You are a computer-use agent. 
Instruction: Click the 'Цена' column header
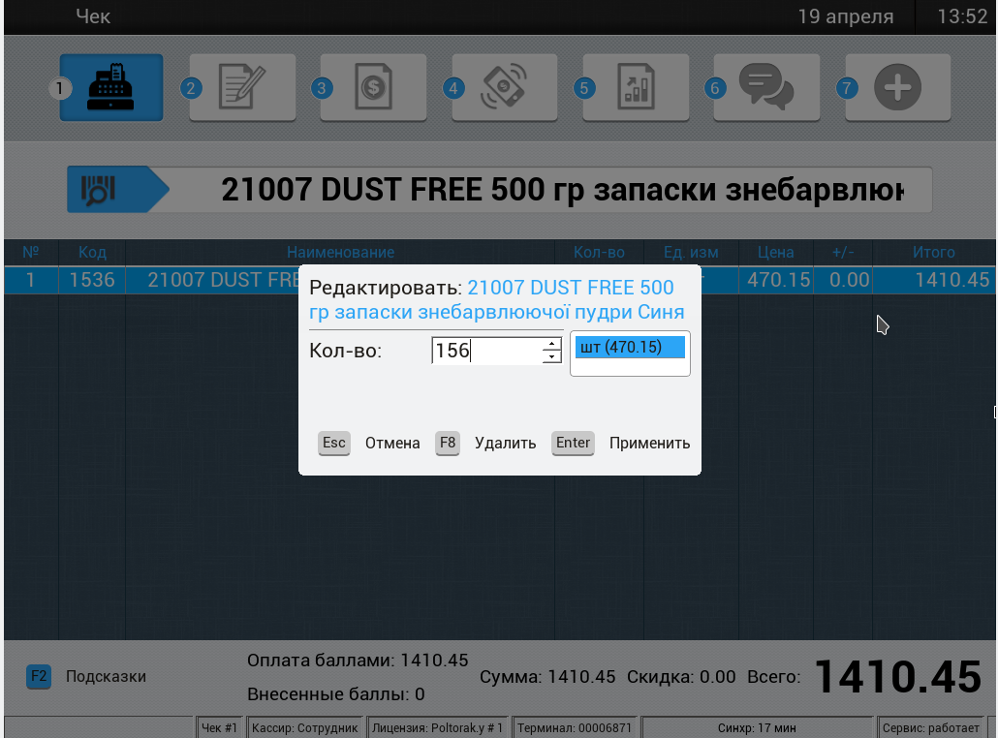pos(776,253)
